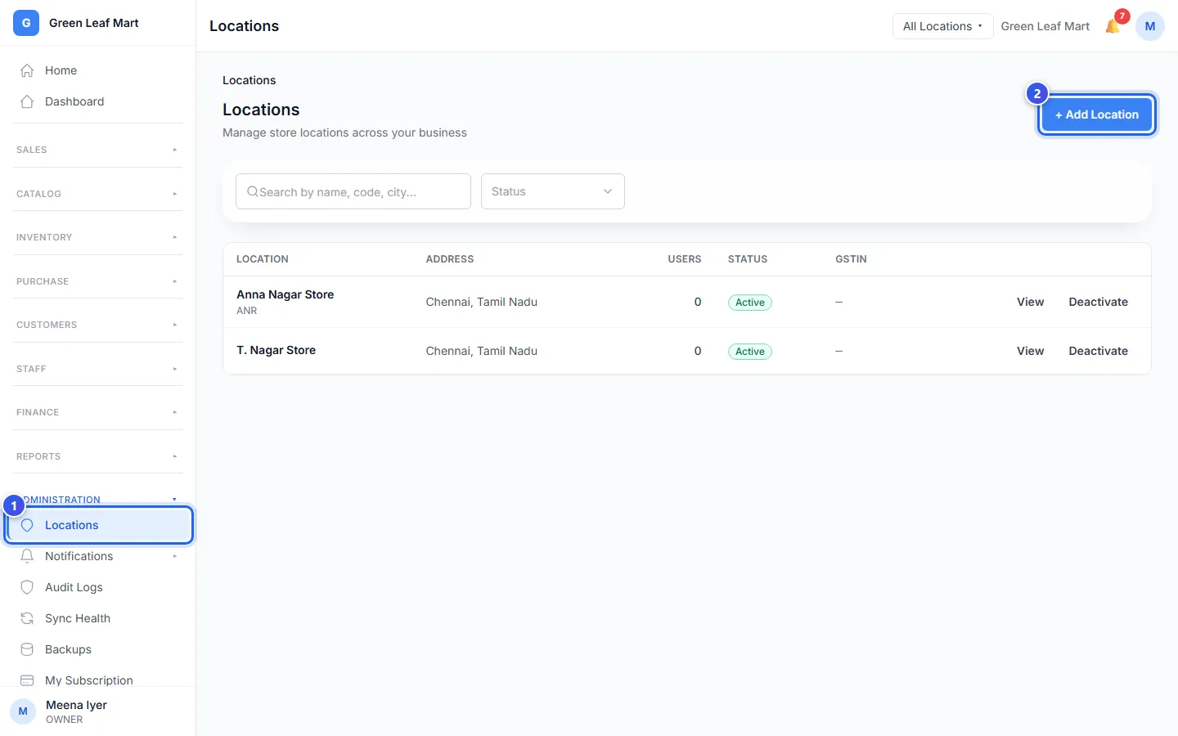Click the Audit Logs shield icon
The image size is (1178, 736).
[x=27, y=587]
